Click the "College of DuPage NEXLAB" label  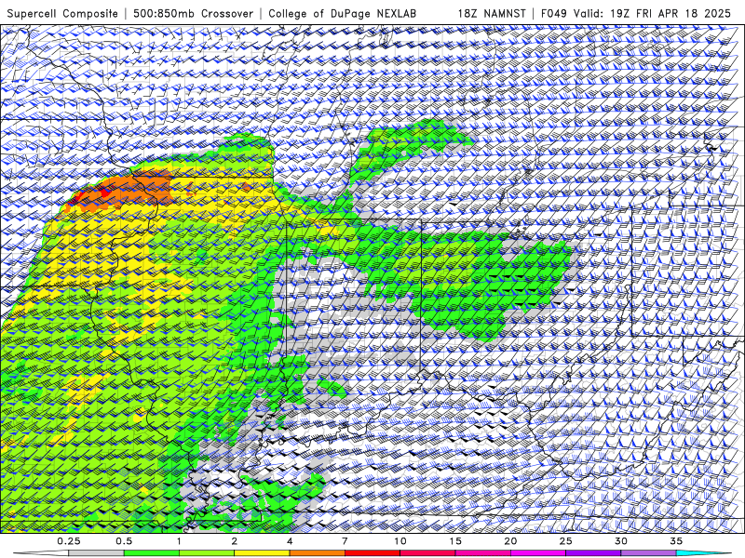342,13
